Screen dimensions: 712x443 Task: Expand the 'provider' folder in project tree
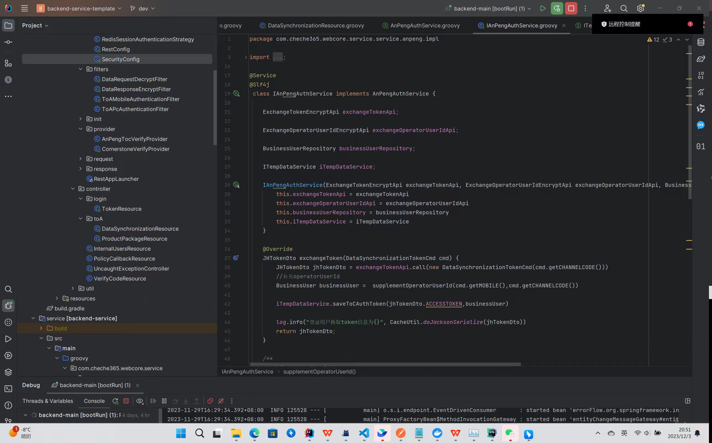(80, 129)
